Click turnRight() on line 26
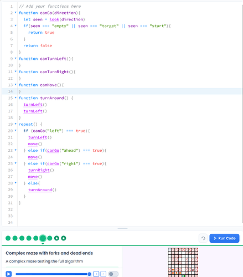Viewport: 243px width, 277px height. pyautogui.click(x=41, y=170)
